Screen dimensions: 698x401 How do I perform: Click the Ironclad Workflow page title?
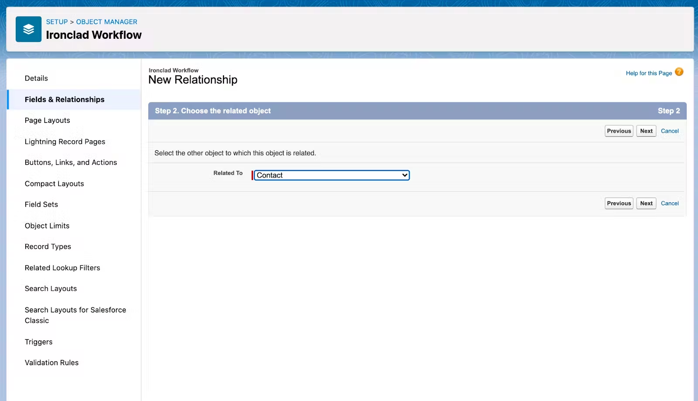pos(94,35)
